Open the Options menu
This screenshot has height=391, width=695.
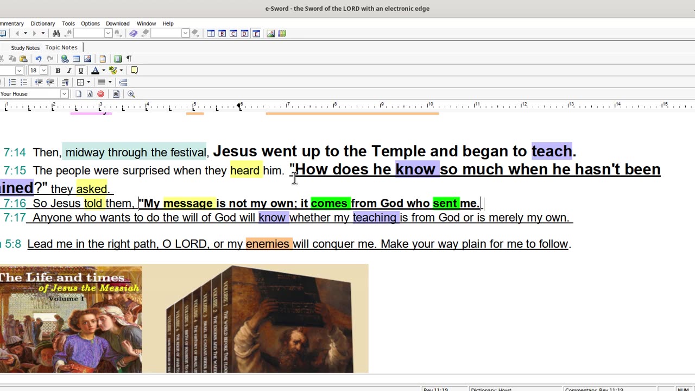[x=90, y=23]
